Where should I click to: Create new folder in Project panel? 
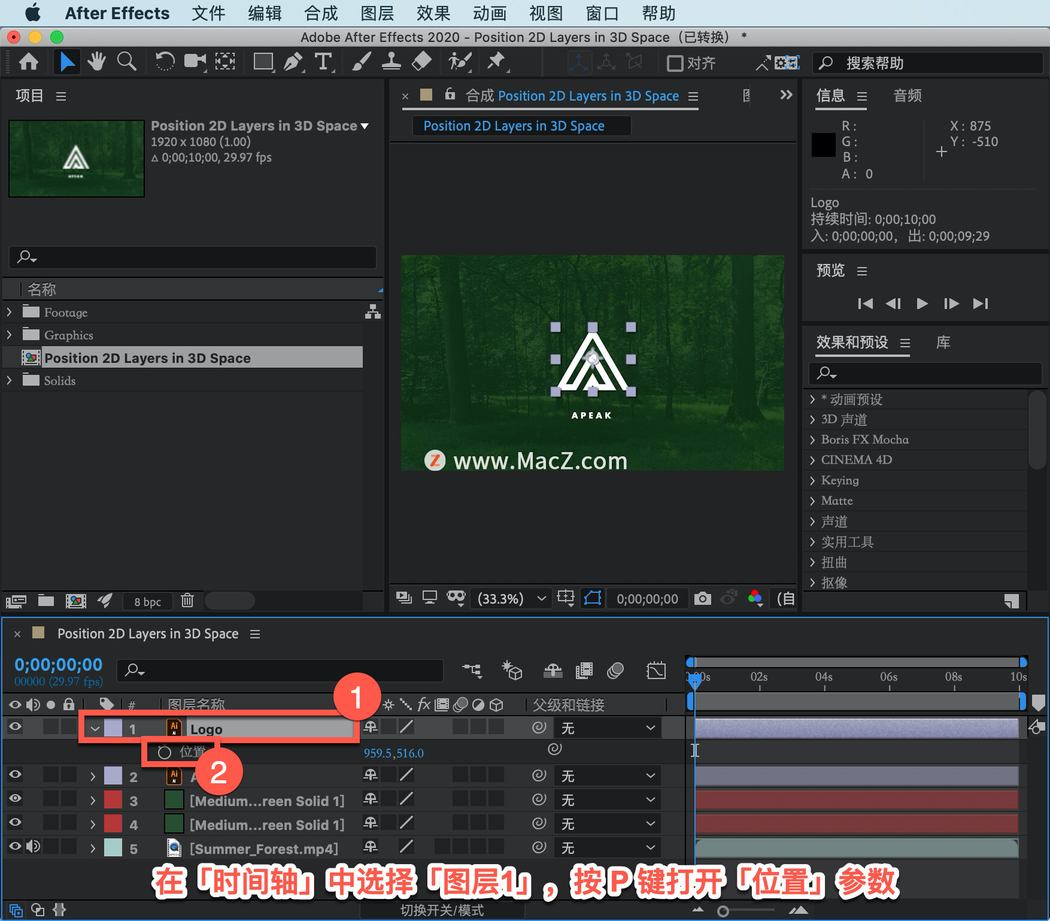coord(46,600)
